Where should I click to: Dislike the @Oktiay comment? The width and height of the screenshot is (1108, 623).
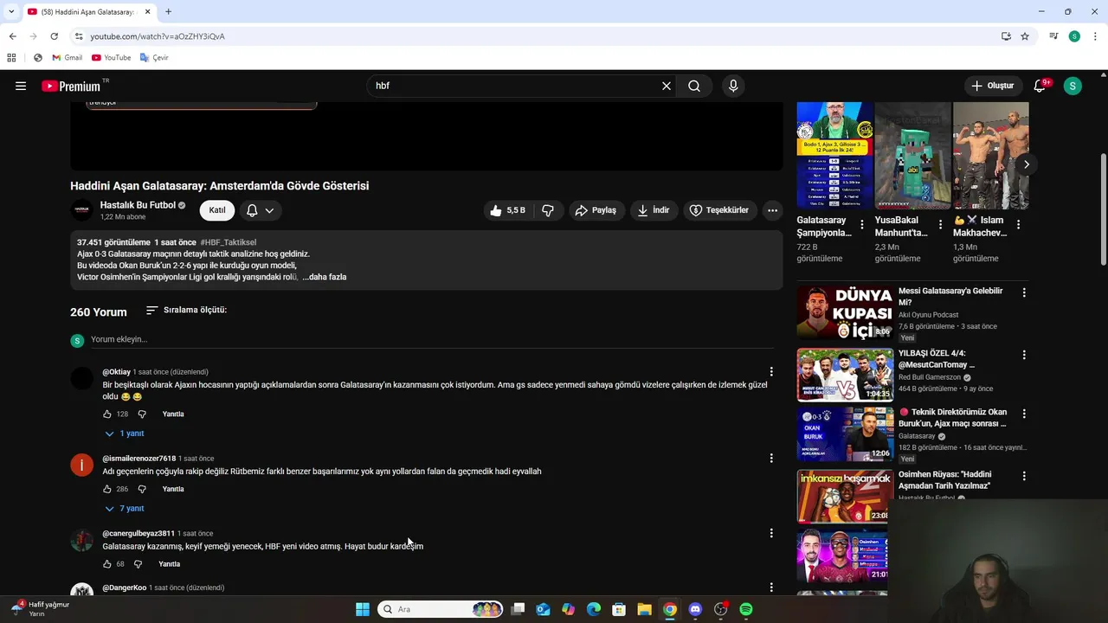[142, 414]
